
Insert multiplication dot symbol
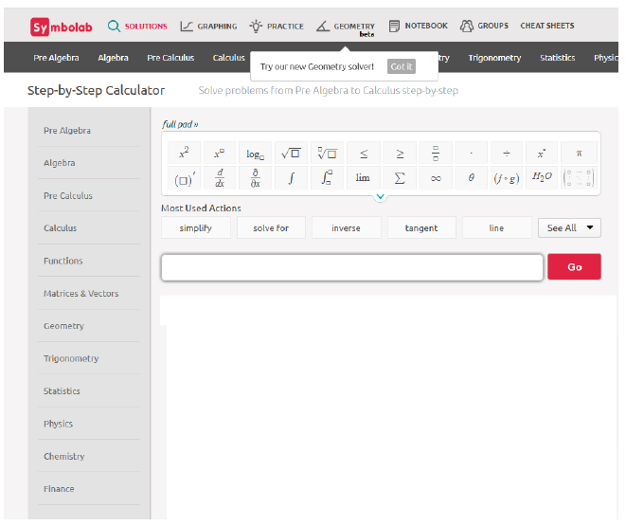point(471,153)
